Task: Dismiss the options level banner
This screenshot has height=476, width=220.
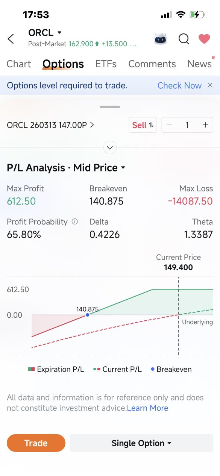Action: (x=210, y=85)
